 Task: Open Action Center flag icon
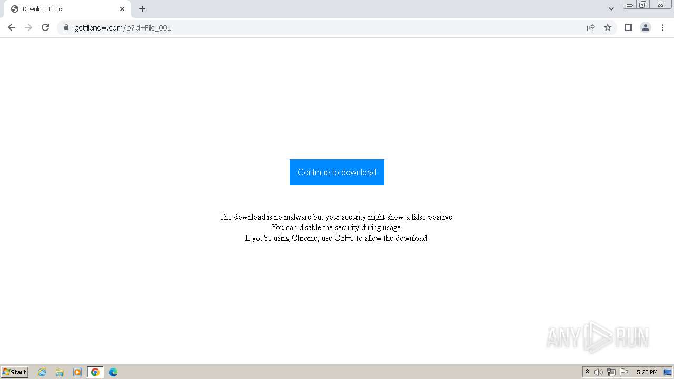click(624, 372)
